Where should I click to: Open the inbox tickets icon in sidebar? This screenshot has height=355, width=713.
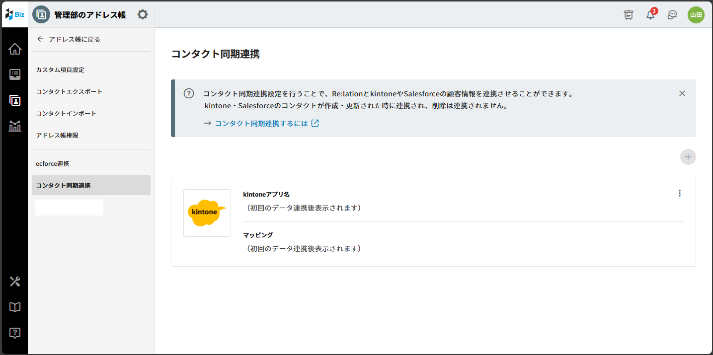coord(15,74)
